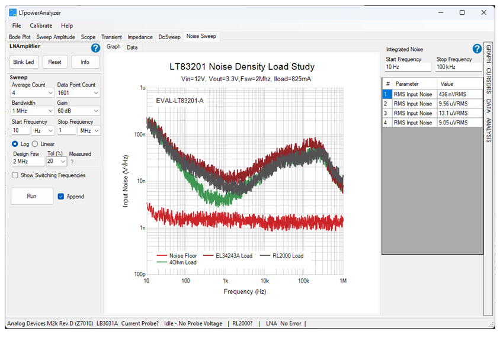Click the graph title LT83201 Noise Density Load Study

pyautogui.click(x=242, y=67)
